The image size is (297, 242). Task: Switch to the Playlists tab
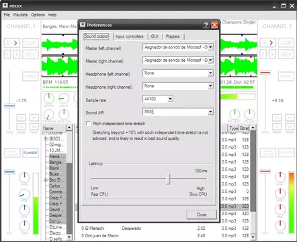(173, 36)
